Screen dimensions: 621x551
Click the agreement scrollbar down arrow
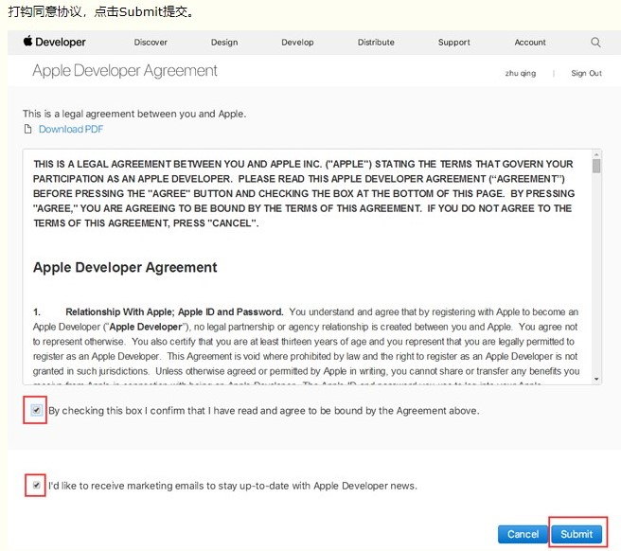[596, 379]
